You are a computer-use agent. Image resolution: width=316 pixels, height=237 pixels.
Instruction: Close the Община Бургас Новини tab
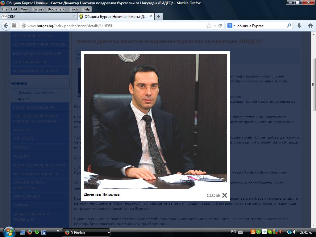[151, 16]
